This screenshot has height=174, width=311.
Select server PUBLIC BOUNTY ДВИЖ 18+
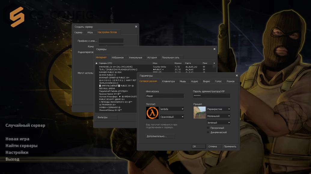click(x=116, y=99)
